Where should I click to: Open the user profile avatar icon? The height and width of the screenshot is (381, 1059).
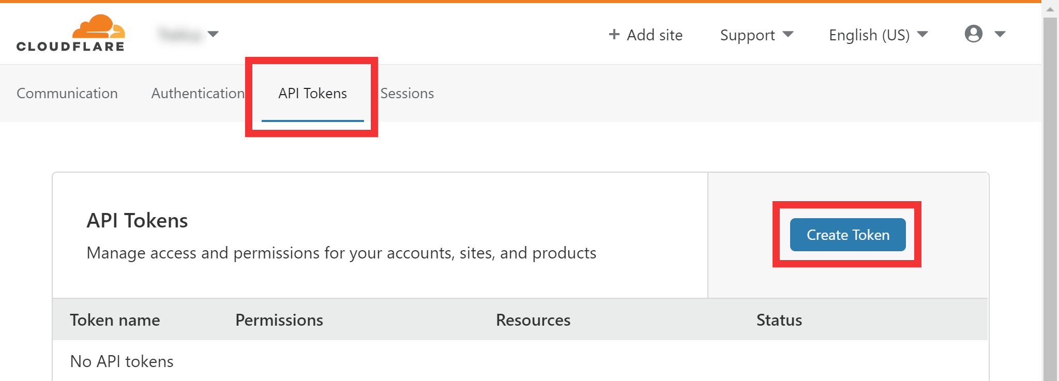click(x=974, y=34)
